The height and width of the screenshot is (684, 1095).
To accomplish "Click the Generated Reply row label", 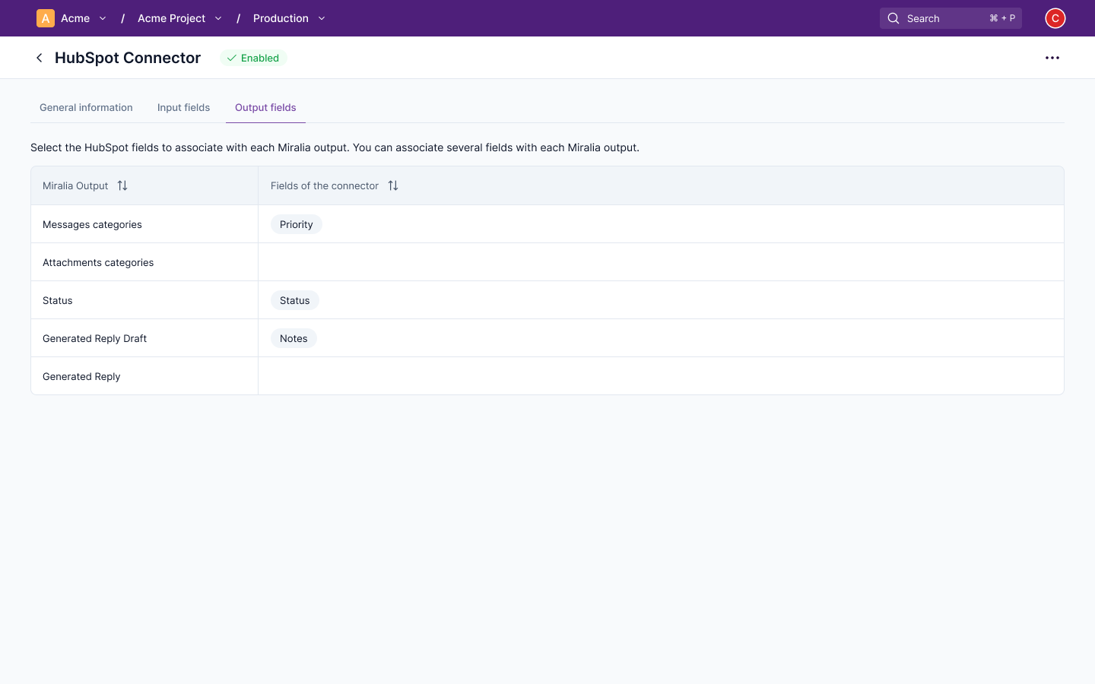I will pyautogui.click(x=81, y=376).
